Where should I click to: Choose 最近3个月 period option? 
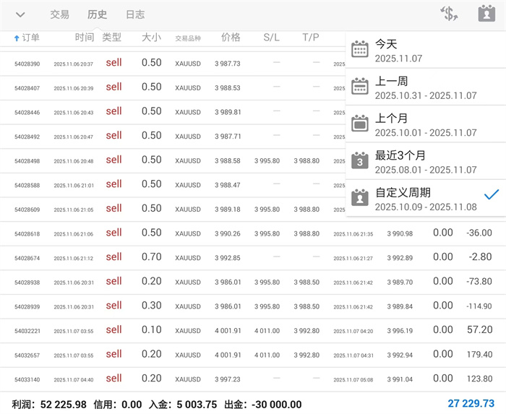(426, 161)
